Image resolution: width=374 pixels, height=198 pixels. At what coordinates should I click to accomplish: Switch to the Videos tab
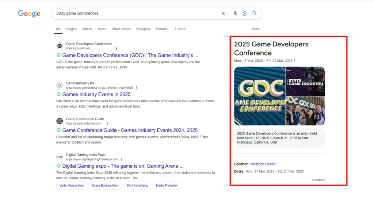click(87, 29)
